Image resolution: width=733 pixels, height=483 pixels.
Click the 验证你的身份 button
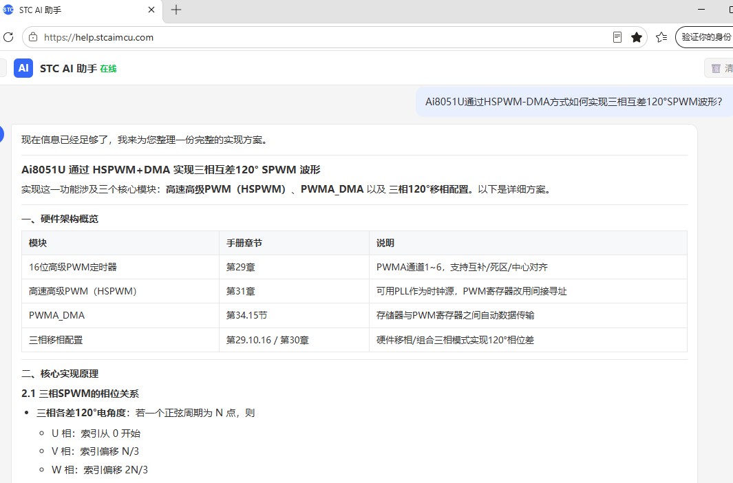point(705,37)
